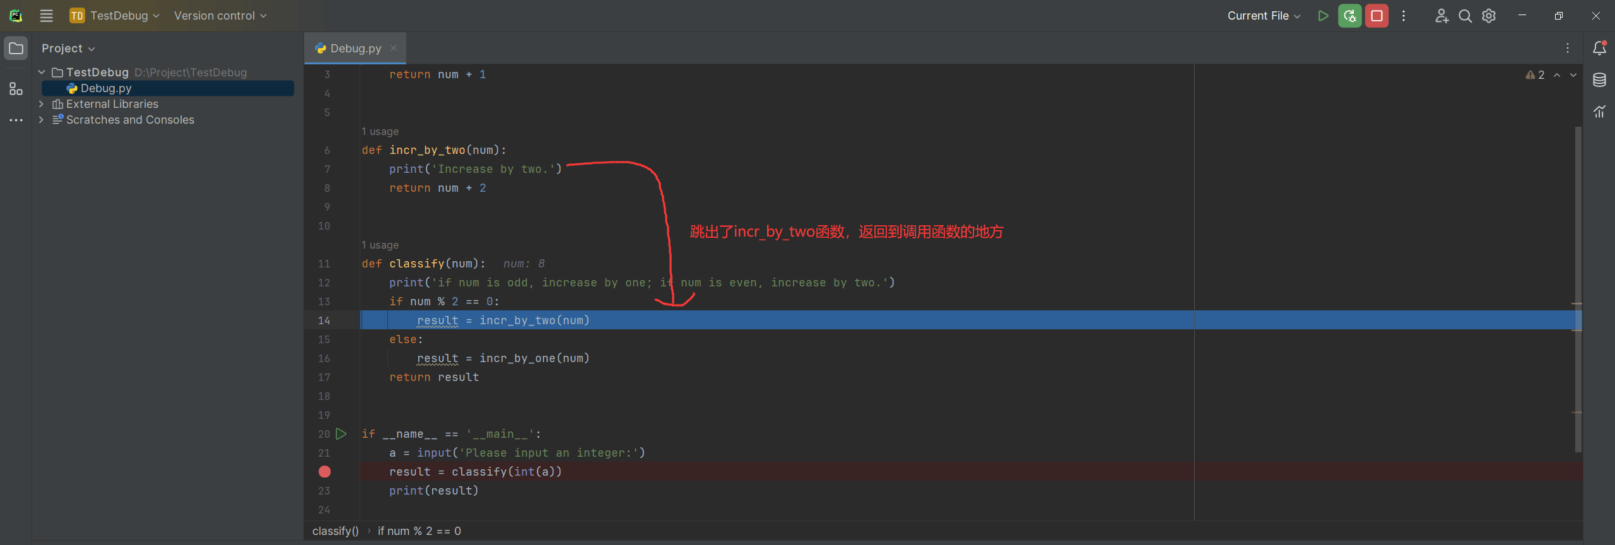
Task: Open the Version control dropdown menu
Action: coord(220,16)
